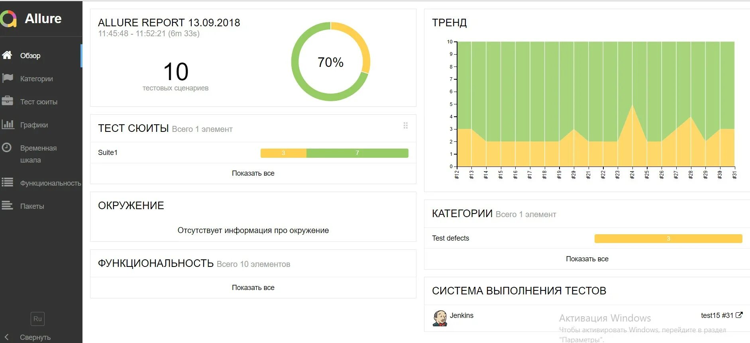This screenshot has height=343, width=750.
Task: Click the ФУНКЦИОНАЛЬНОСТЬ heading
Action: coord(156,263)
